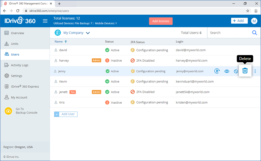
Task: Click the reset password lock icon for Jenny
Action: pyautogui.click(x=217, y=71)
